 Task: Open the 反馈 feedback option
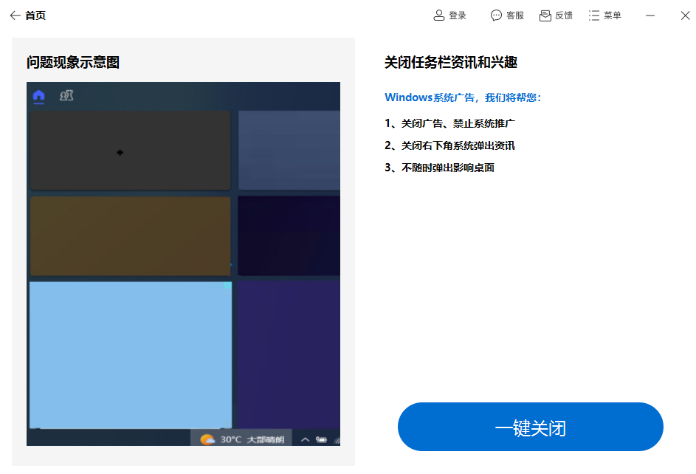556,16
